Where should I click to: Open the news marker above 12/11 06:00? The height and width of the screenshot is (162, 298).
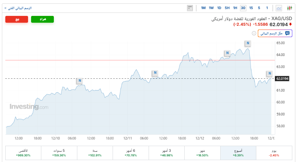(x=154, y=73)
